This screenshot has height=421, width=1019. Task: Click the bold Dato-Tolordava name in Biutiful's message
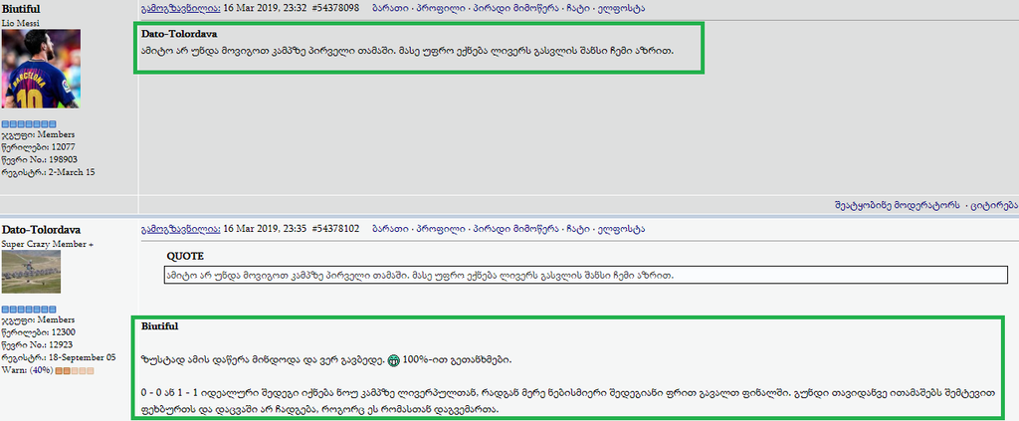click(179, 33)
